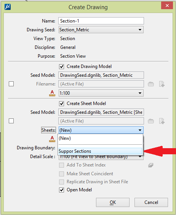Expand the Drawing Seed dropdown
The width and height of the screenshot is (176, 215).
pos(140,30)
